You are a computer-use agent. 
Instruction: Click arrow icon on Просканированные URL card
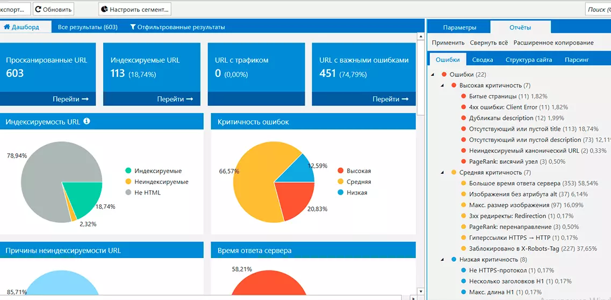pyautogui.click(x=85, y=99)
